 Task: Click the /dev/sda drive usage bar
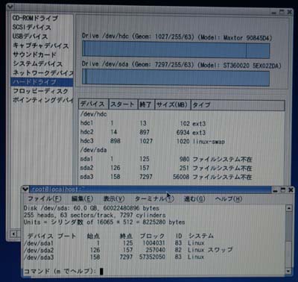pyautogui.click(x=176, y=78)
